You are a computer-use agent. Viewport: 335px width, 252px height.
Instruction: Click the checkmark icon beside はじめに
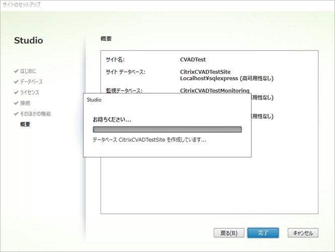(16, 71)
